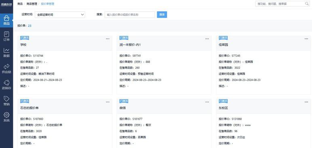Viewport: 312px width, 148px height.
Task: Click the 已激活 badge on the 石总的报价单 card
Action: (25, 101)
